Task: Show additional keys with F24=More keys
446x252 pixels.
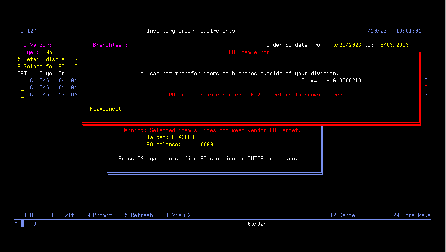Action: click(x=410, y=215)
